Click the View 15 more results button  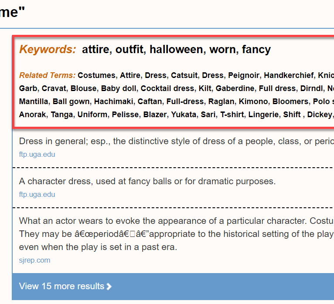[62, 286]
